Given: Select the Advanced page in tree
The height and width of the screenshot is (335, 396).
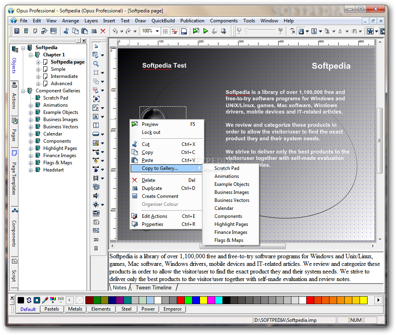Looking at the screenshot, I should tap(61, 84).
